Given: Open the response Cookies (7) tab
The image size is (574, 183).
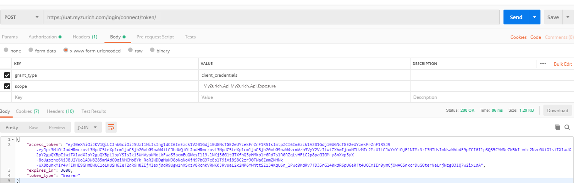Looking at the screenshot, I should [x=27, y=111].
